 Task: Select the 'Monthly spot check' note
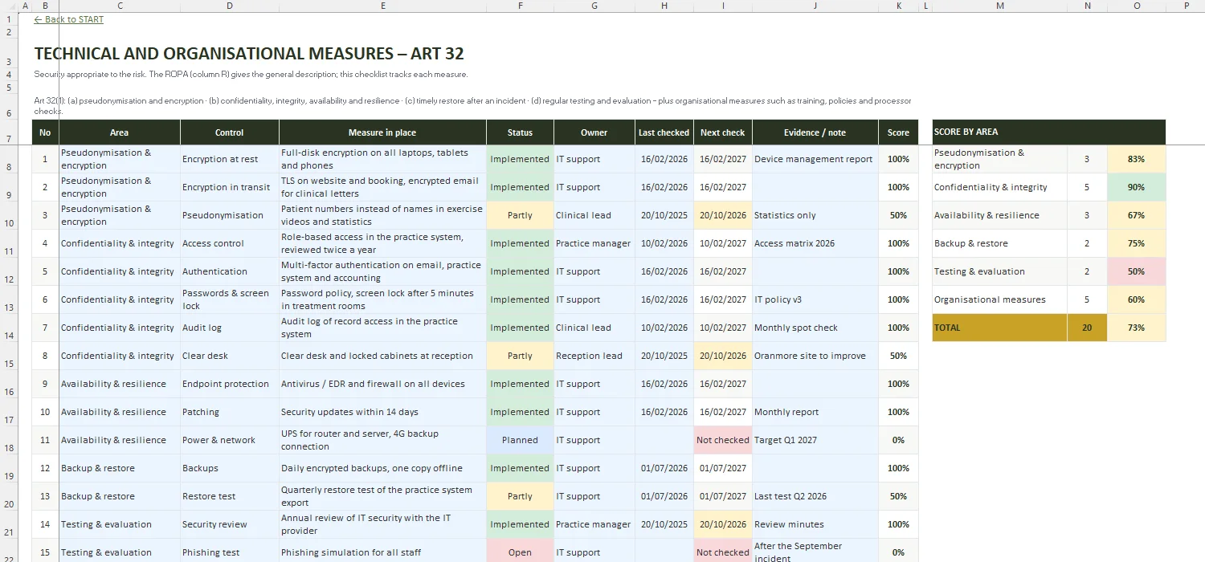coord(815,328)
